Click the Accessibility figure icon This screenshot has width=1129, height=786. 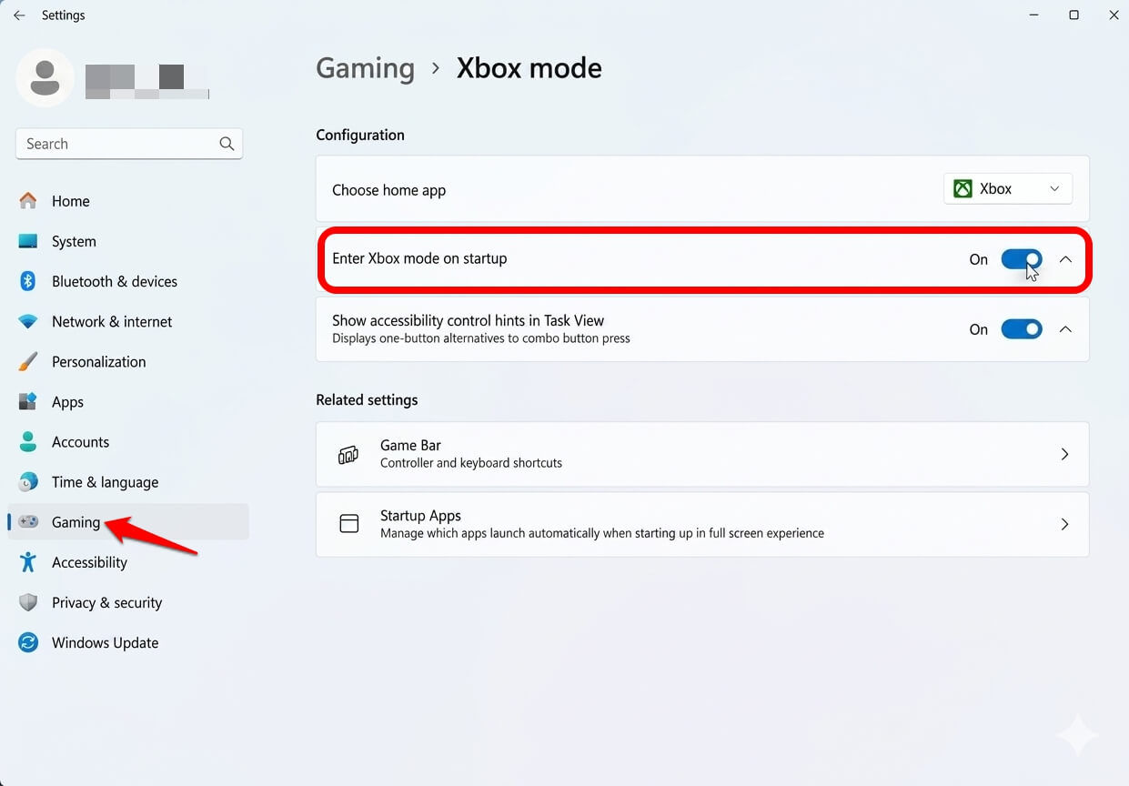tap(28, 561)
